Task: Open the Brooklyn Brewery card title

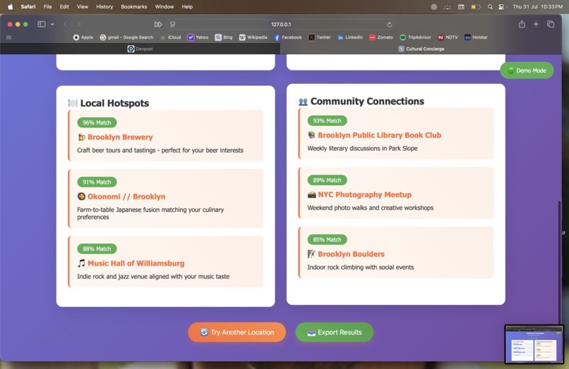Action: 120,137
